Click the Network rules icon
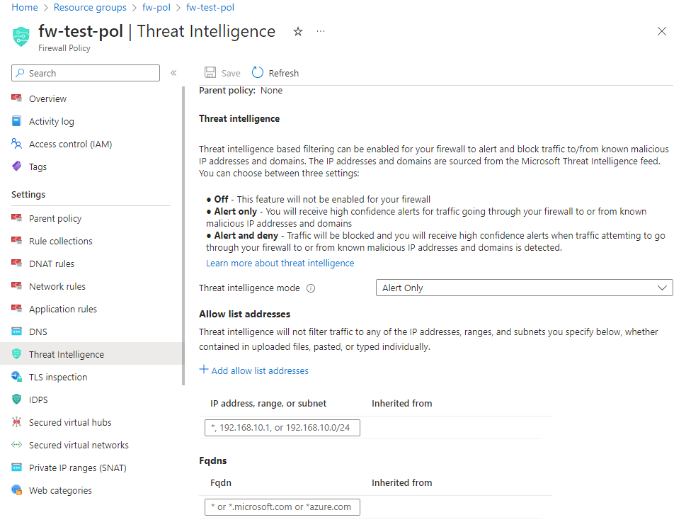The width and height of the screenshot is (686, 527). click(16, 286)
